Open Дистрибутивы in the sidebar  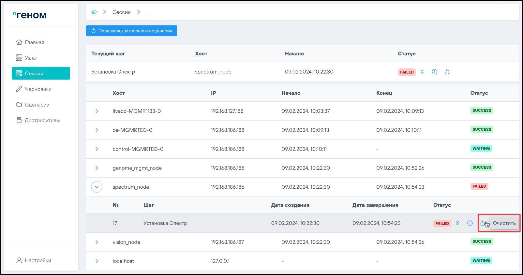[42, 120]
